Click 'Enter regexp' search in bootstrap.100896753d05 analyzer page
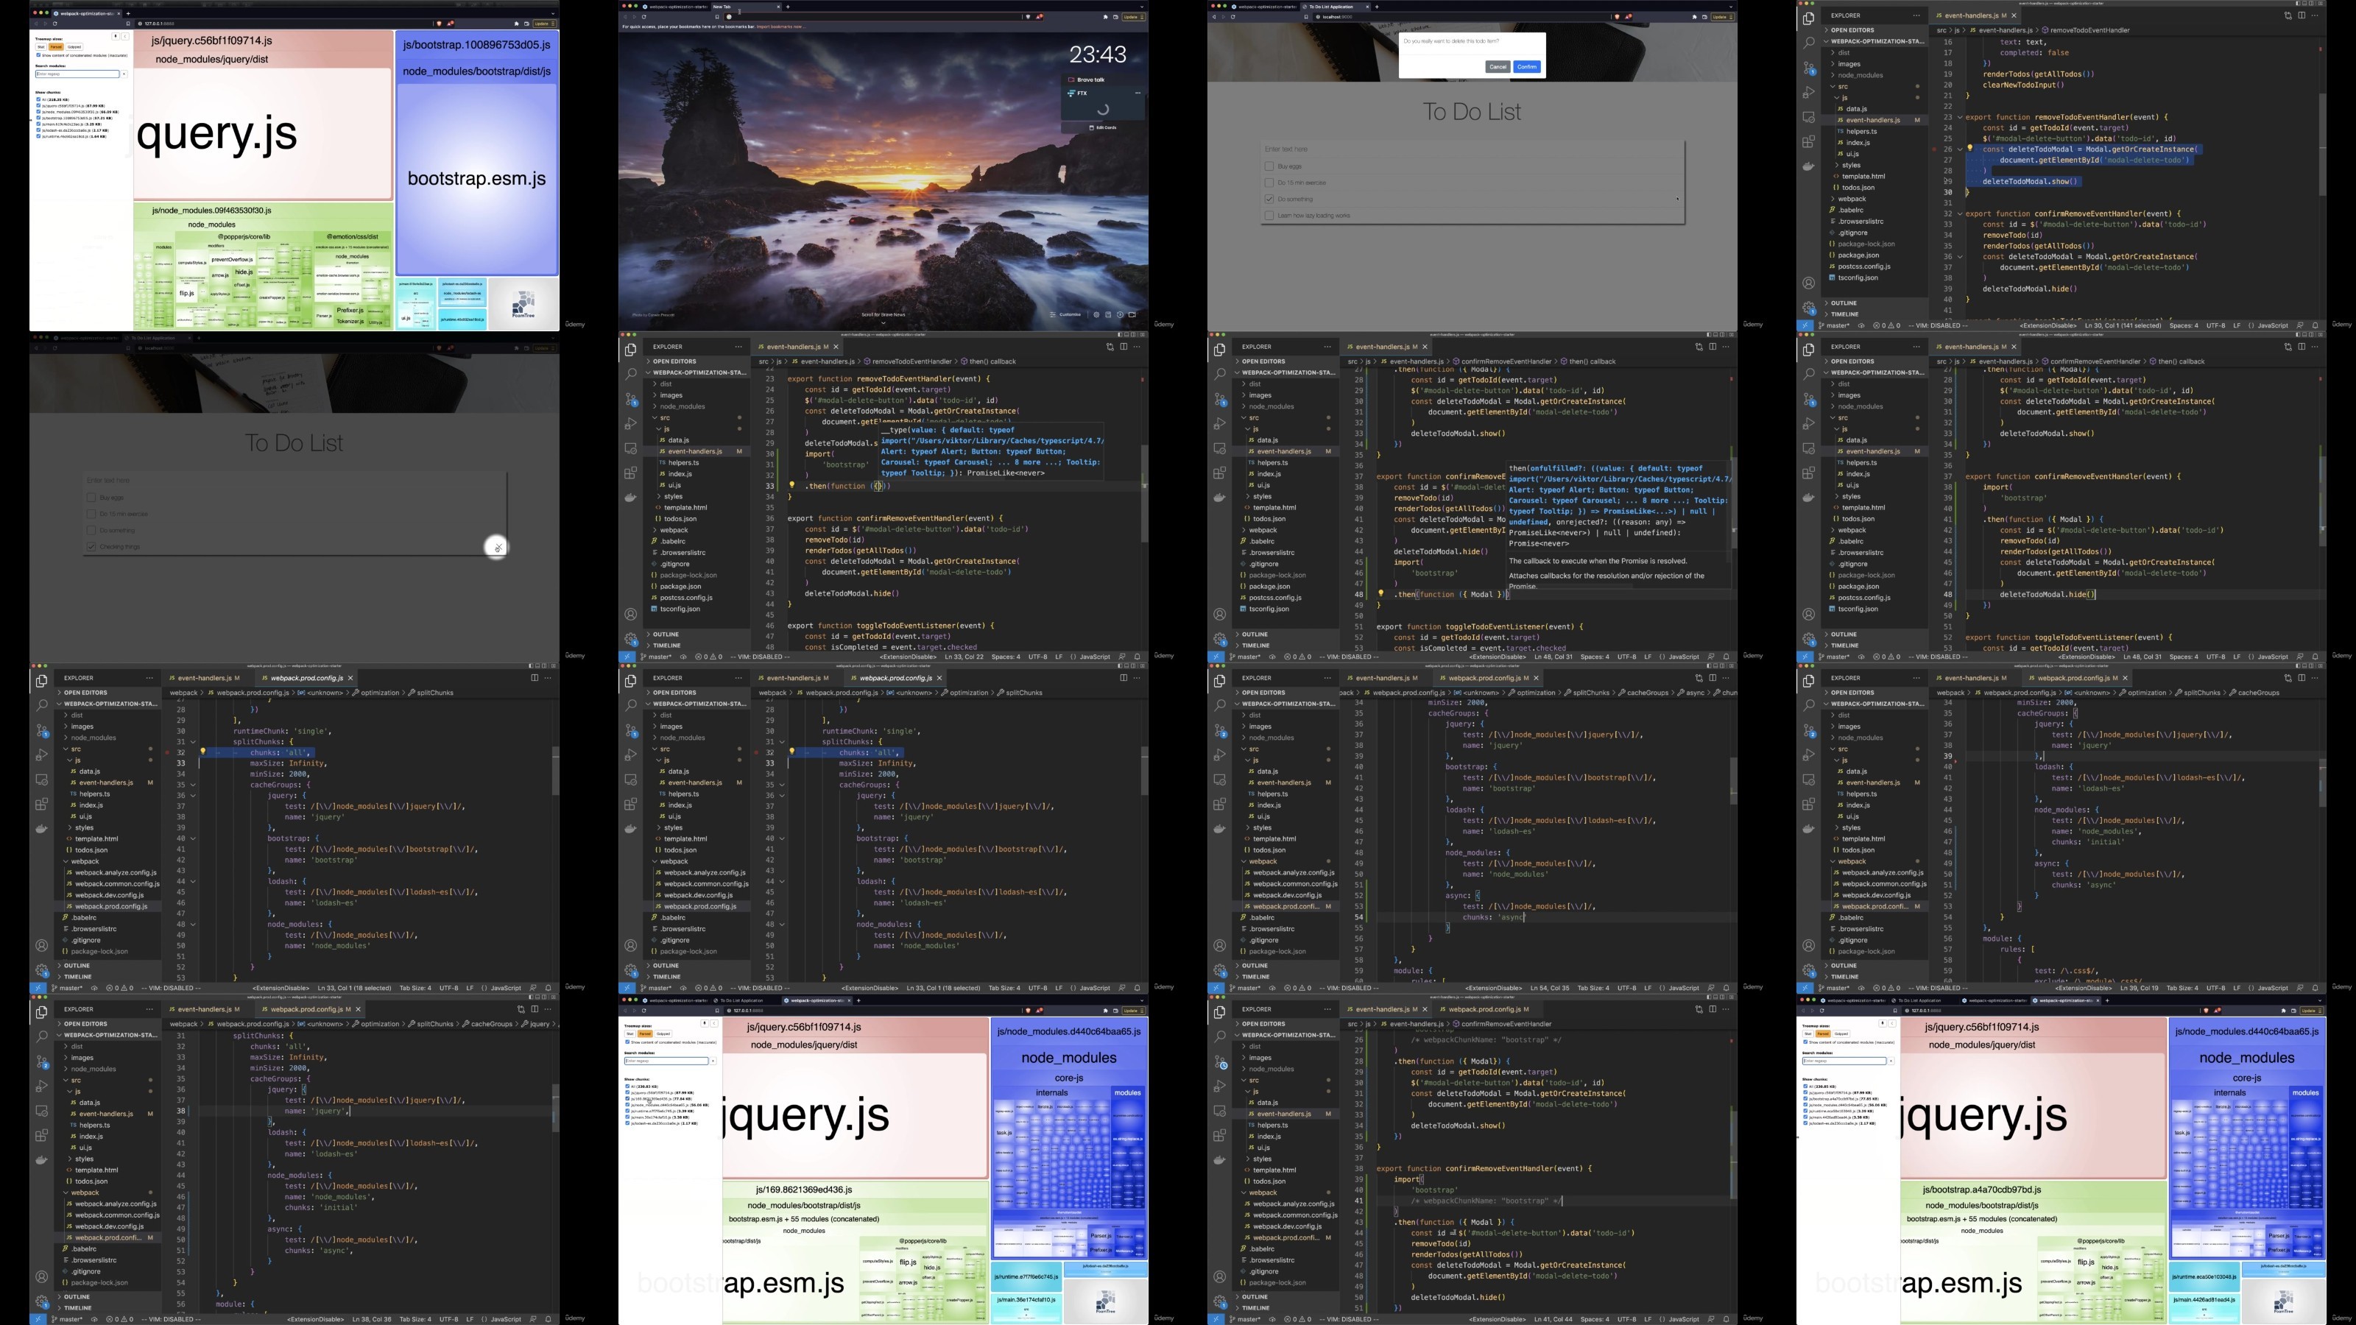Viewport: 2356px width, 1325px height. (77, 74)
